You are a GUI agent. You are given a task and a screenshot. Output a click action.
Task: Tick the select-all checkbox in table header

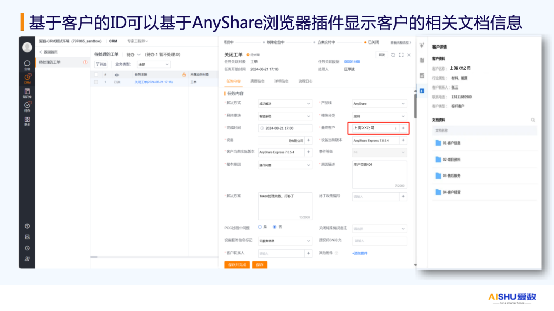click(96, 74)
